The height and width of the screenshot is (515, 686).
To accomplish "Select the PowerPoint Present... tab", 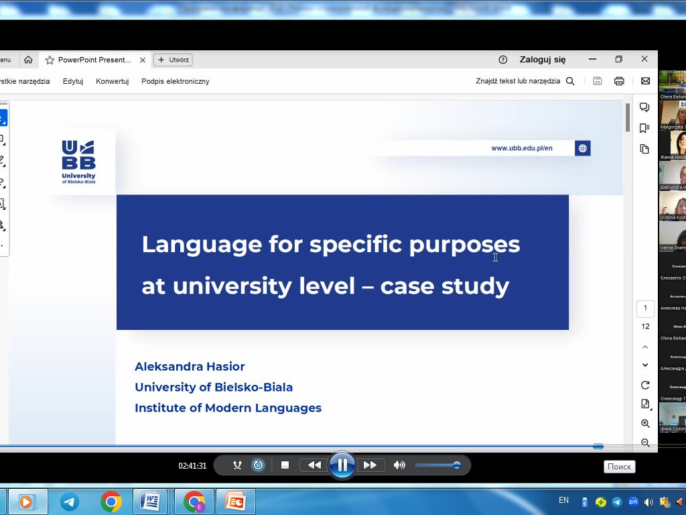I will click(x=95, y=60).
